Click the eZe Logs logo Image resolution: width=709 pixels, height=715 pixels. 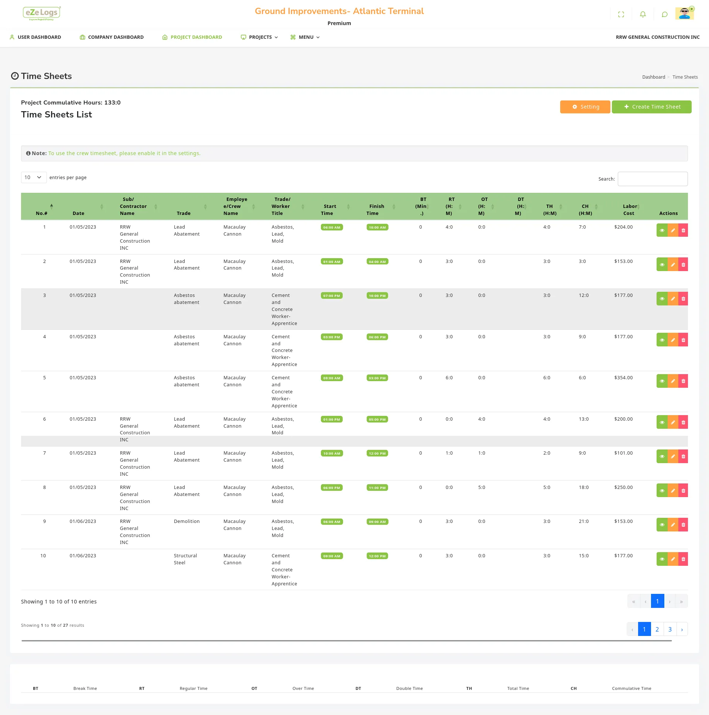point(41,13)
